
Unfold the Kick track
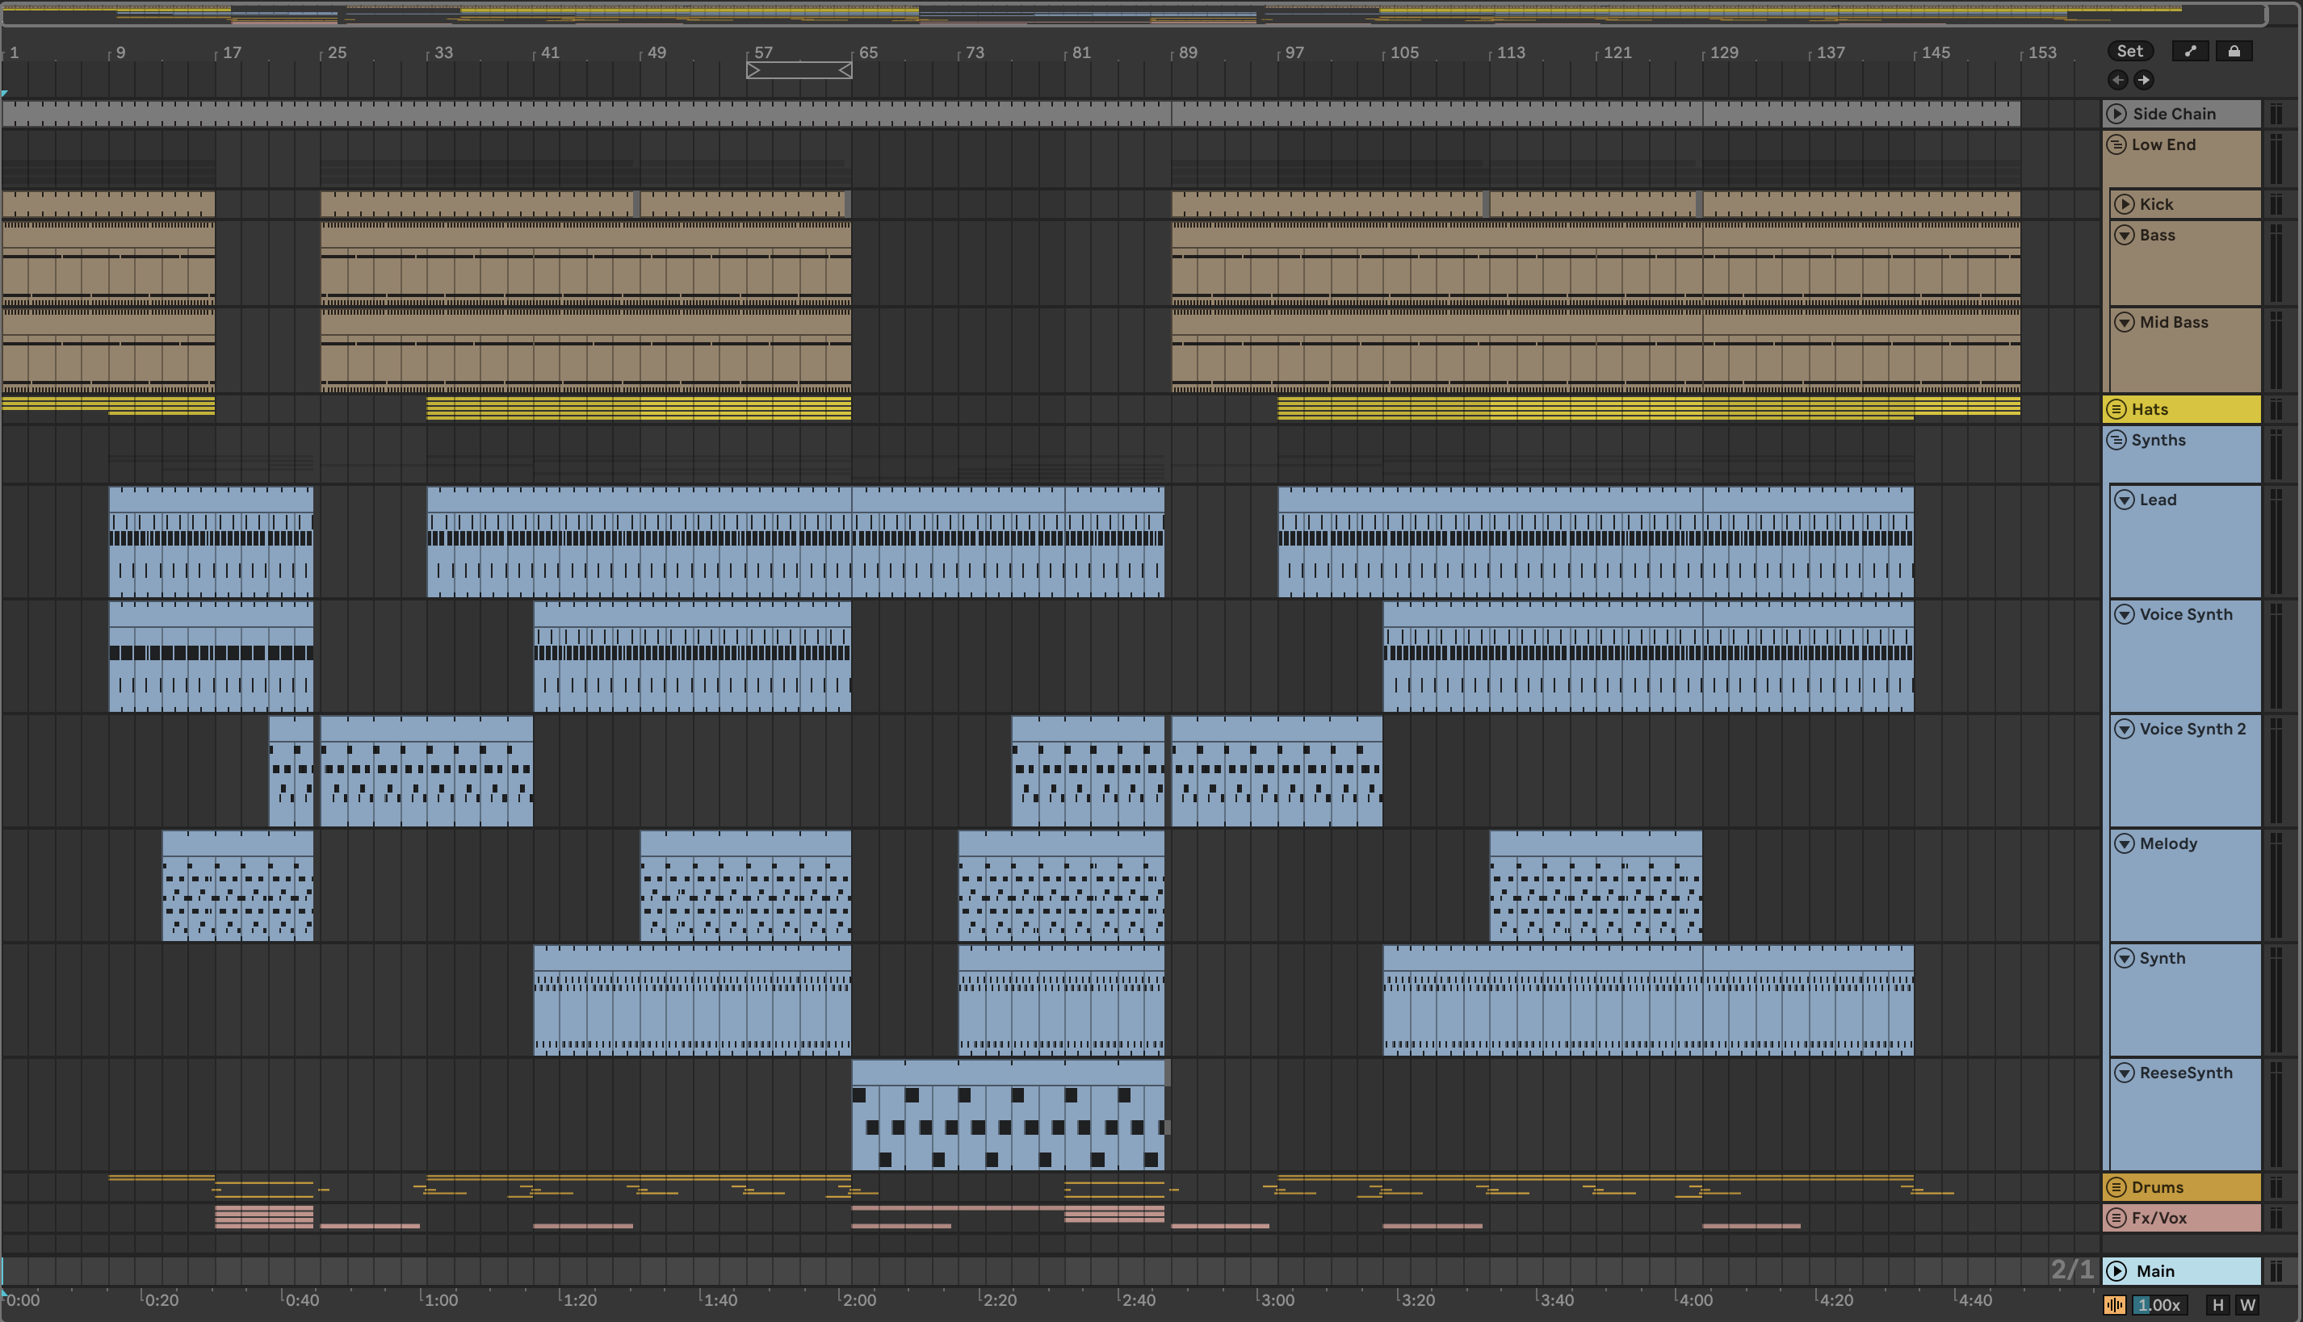click(2124, 204)
